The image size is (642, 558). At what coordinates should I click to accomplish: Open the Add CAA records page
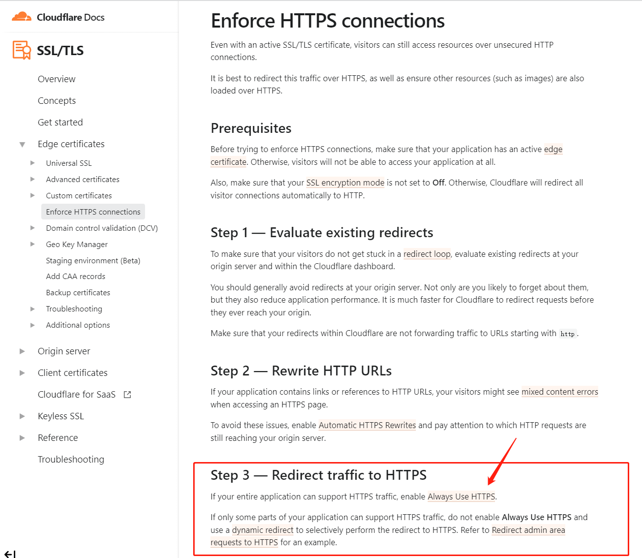[x=75, y=277]
